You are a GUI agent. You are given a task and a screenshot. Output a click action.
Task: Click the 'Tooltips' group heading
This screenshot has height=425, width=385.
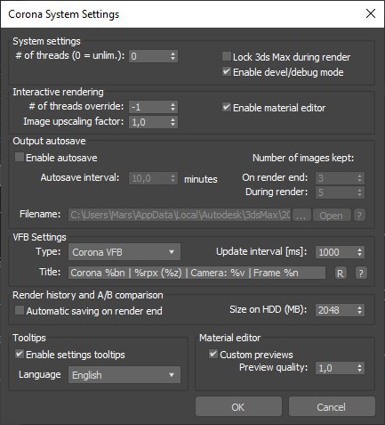[x=29, y=338]
